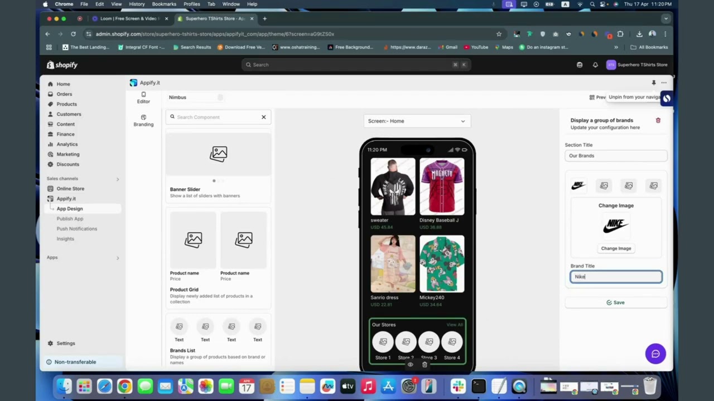Screen dimensions: 714x401
Task: Open Terminal from the Dock
Action: click(479, 386)
